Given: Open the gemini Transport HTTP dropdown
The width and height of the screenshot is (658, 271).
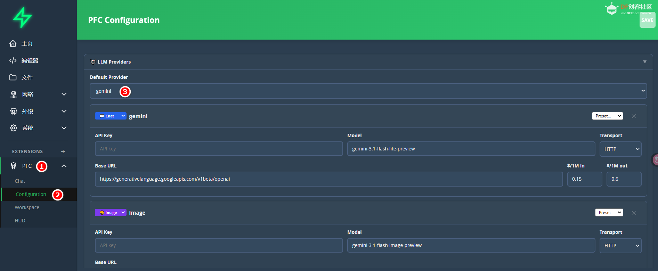Looking at the screenshot, I should click(620, 149).
